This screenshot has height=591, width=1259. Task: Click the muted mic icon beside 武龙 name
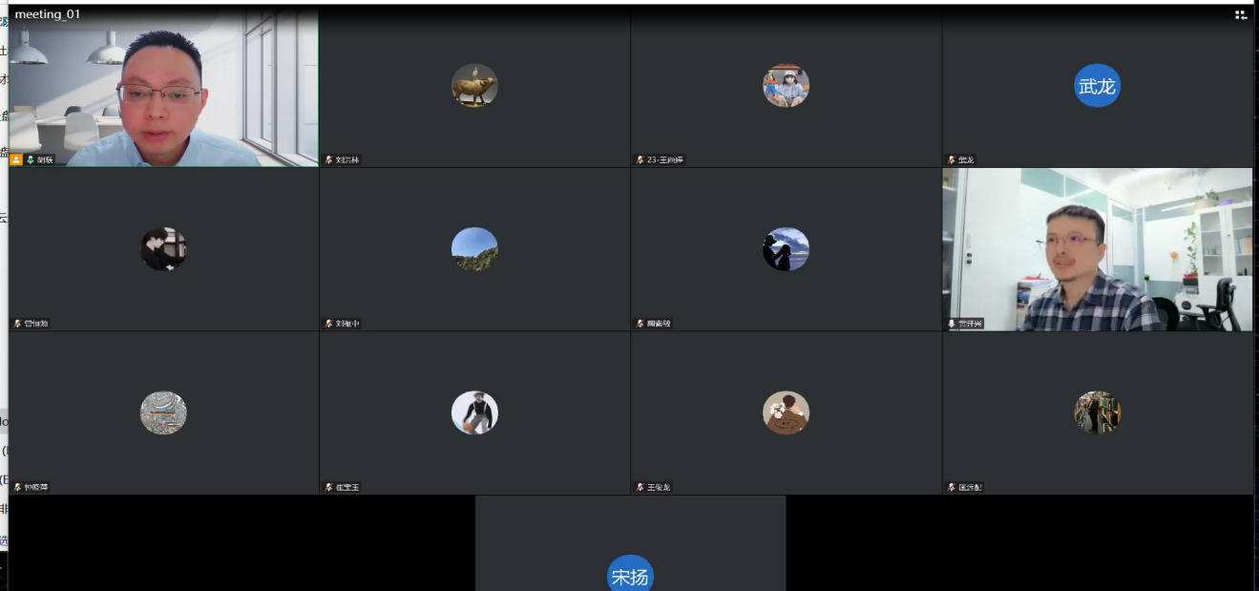point(951,159)
